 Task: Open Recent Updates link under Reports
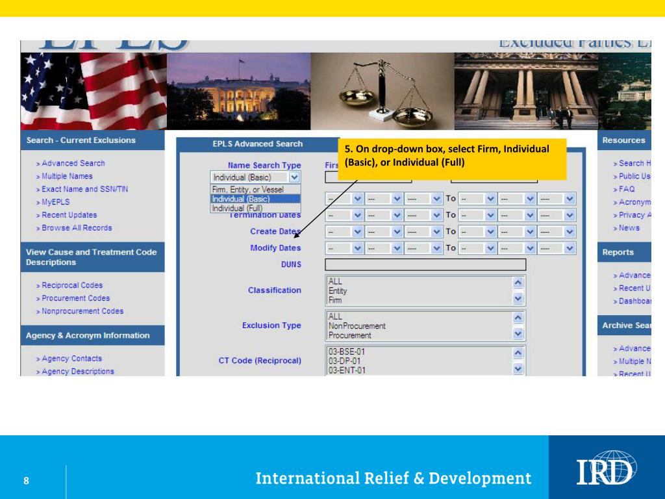click(634, 288)
